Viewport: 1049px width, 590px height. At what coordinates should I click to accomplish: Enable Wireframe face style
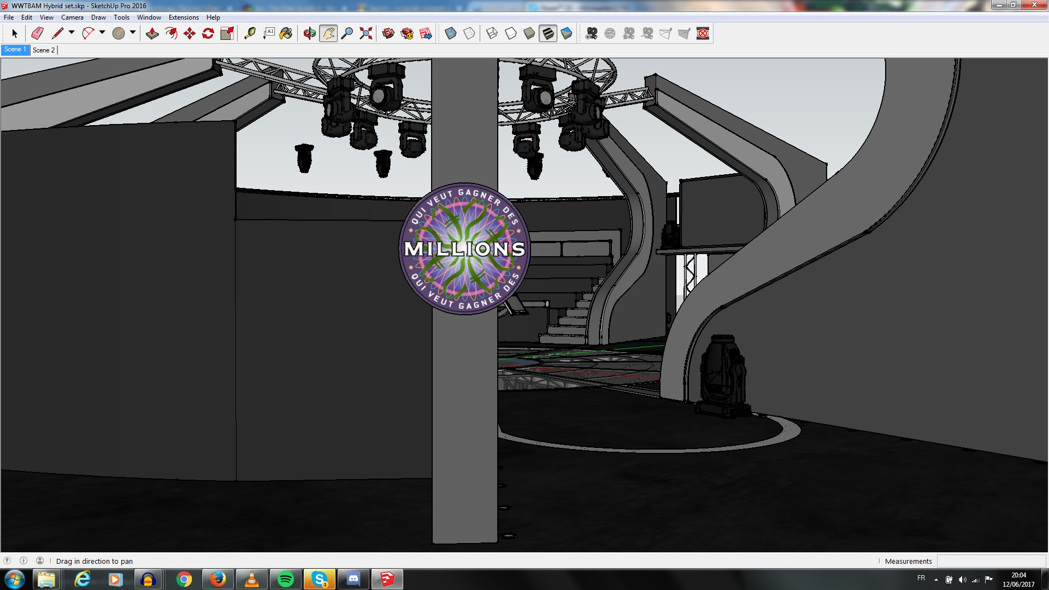(x=492, y=34)
